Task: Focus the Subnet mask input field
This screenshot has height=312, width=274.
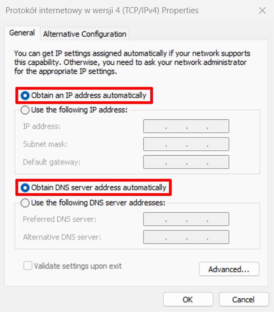Action: pyautogui.click(x=186, y=144)
